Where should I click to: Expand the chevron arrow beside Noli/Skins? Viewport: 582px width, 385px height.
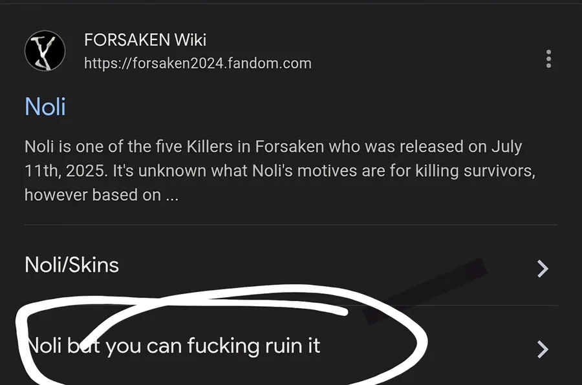[x=543, y=269]
